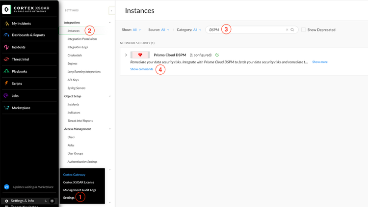This screenshot has width=368, height=207.
Task: Click the Prisma Cloud DSPM integration name
Action: coord(170,55)
